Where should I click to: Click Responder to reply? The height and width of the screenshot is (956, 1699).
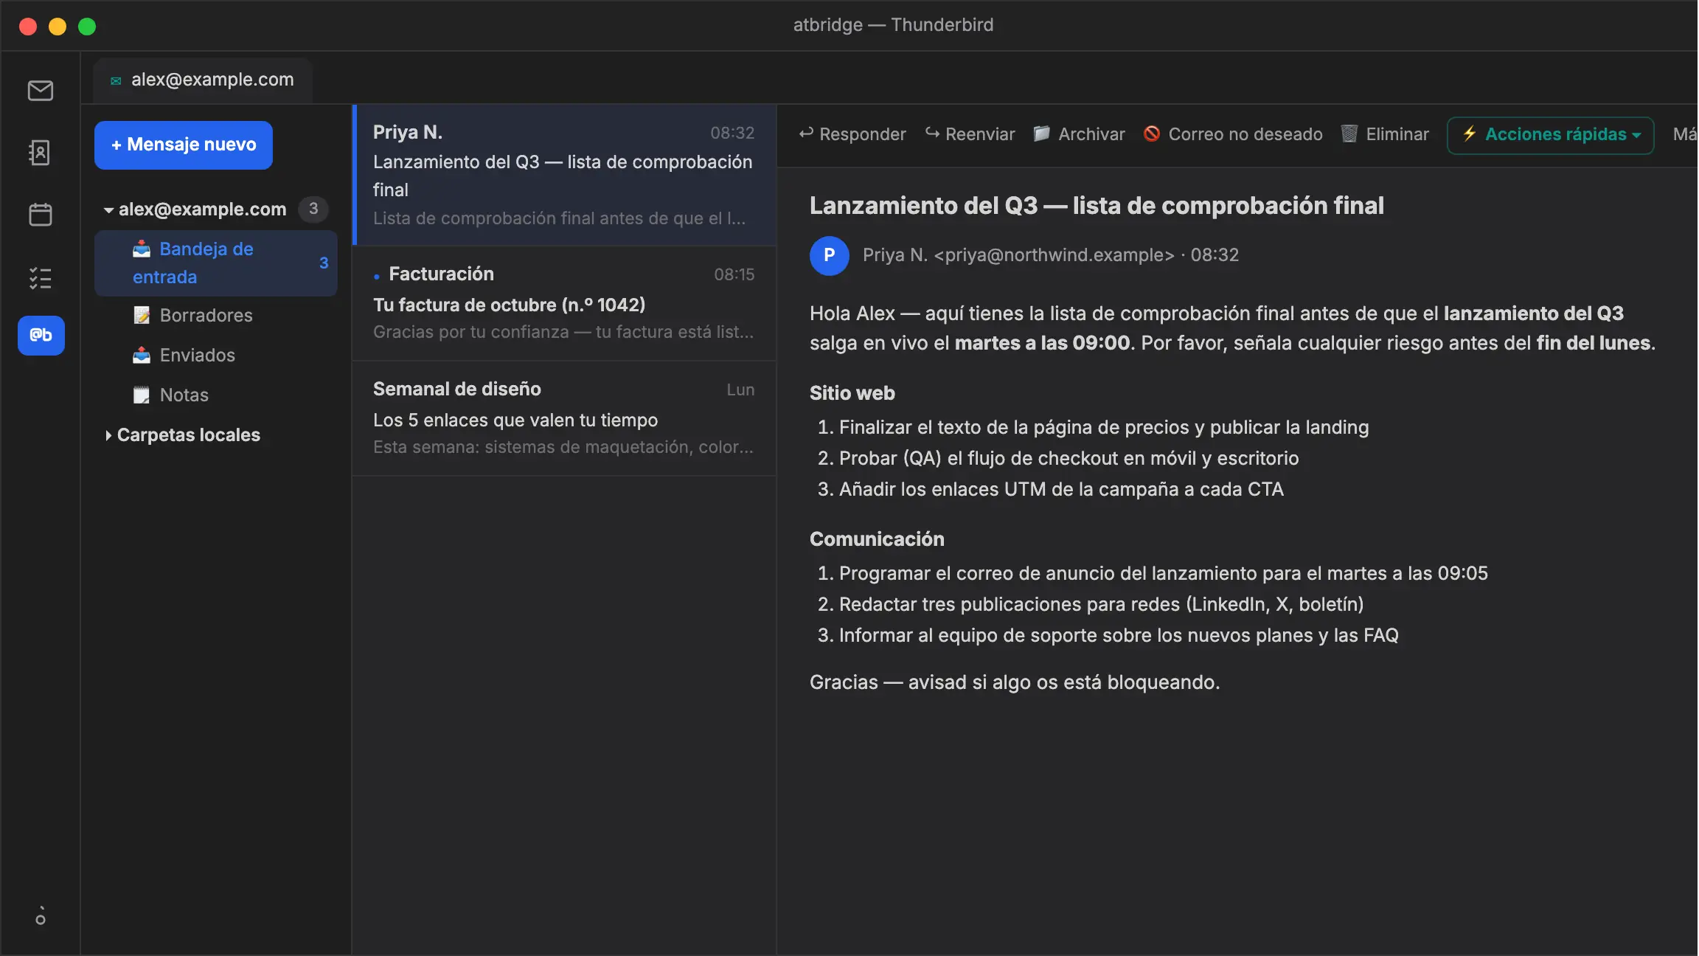[x=852, y=134]
